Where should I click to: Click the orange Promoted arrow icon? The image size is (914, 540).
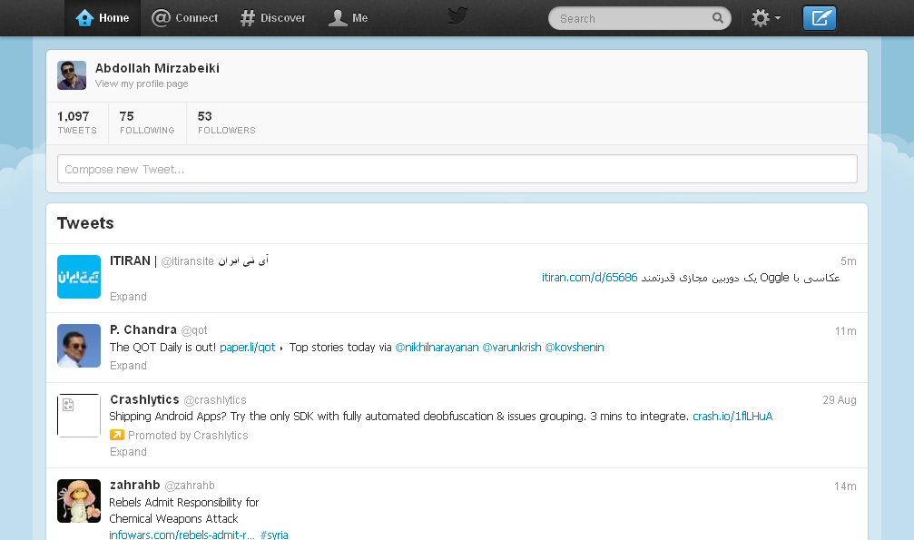[x=116, y=435]
